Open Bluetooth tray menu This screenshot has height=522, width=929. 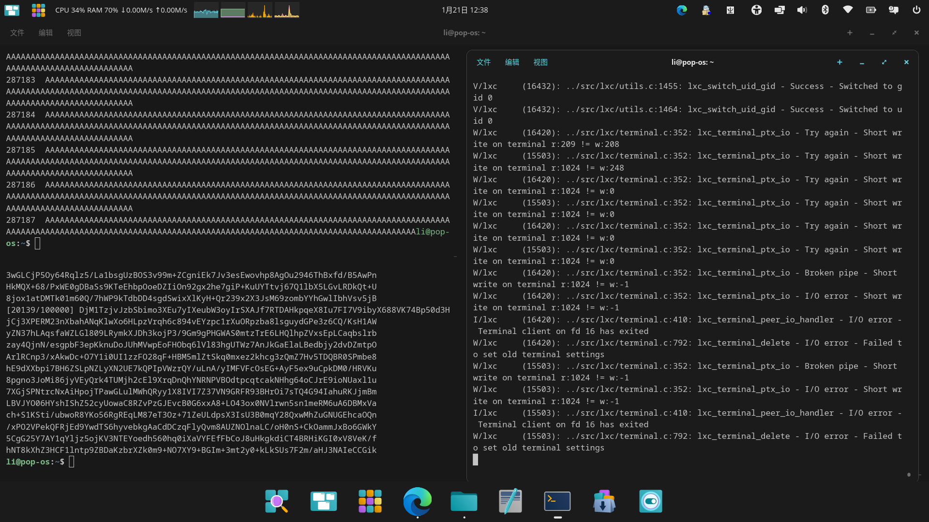coord(825,10)
